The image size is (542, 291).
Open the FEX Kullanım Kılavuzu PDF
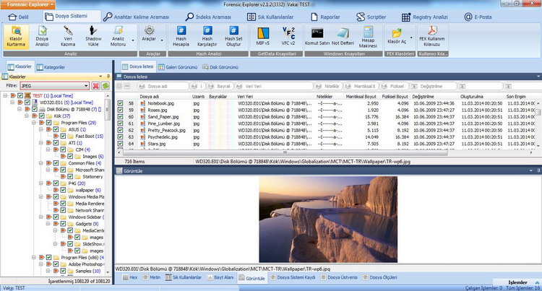[432, 36]
